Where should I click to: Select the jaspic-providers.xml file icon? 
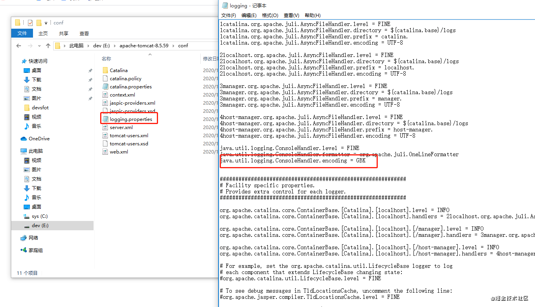105,103
